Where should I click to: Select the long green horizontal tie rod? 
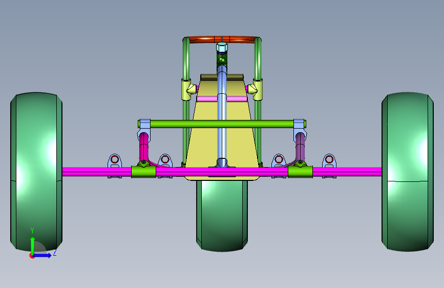222,124
